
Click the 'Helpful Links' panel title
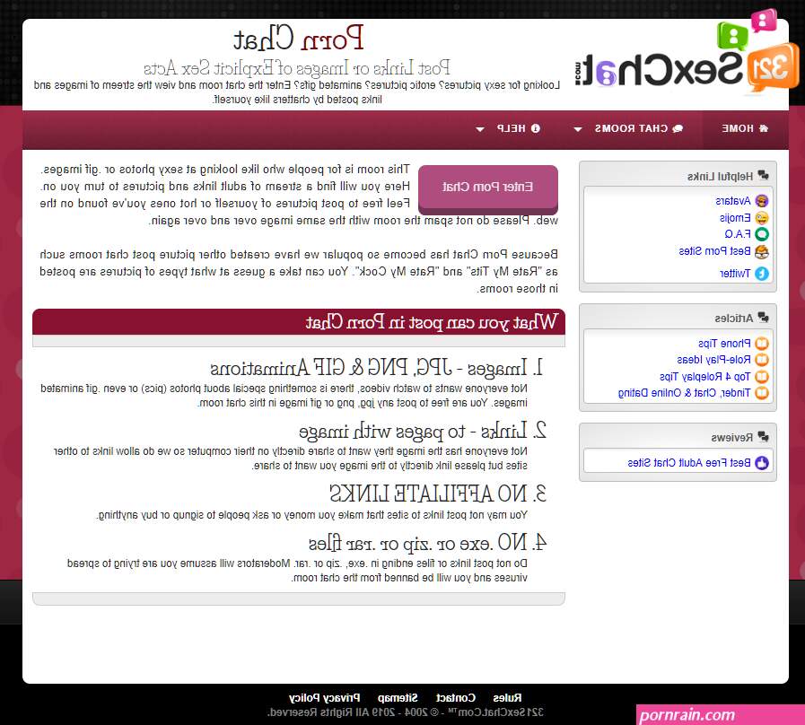point(721,176)
